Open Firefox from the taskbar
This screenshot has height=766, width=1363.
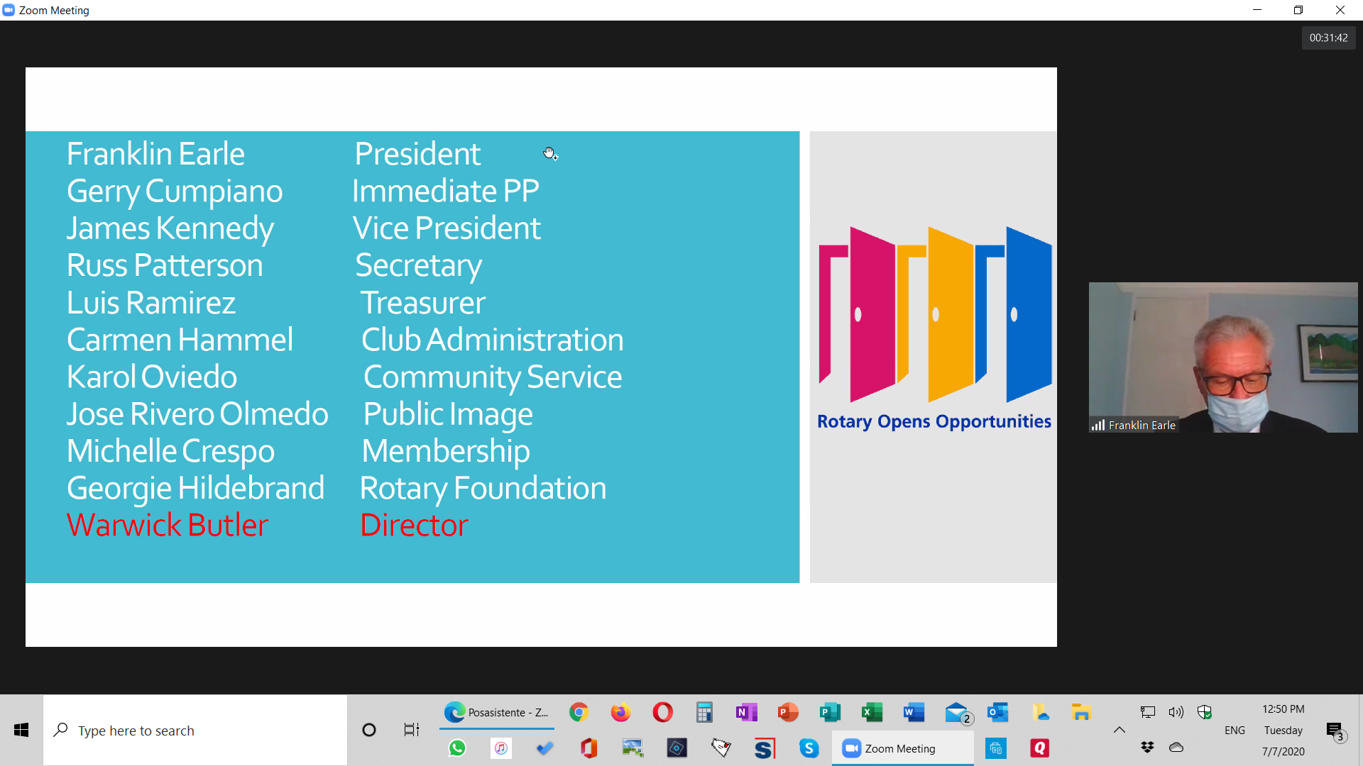click(x=620, y=712)
